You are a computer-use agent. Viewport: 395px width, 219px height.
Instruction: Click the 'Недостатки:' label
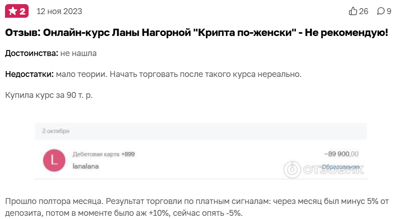(30, 74)
